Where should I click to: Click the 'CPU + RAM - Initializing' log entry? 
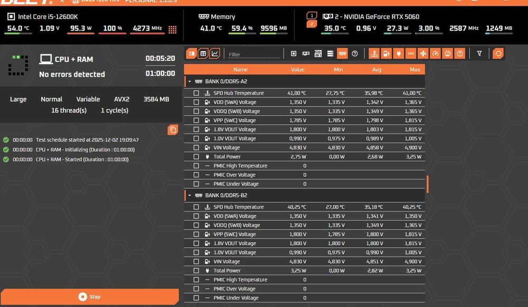85,150
